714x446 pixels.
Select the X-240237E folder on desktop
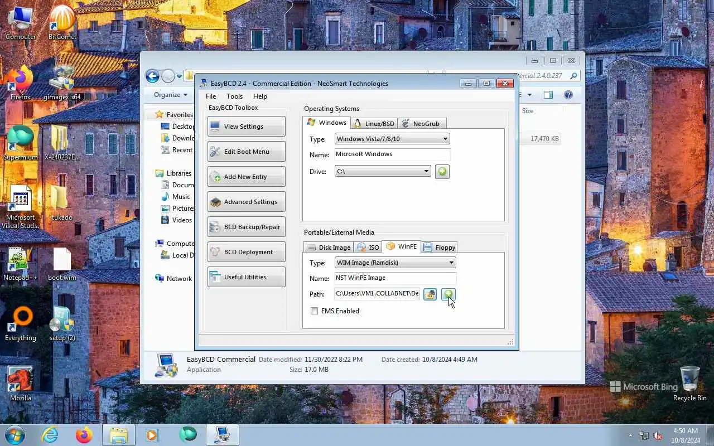tap(62, 144)
